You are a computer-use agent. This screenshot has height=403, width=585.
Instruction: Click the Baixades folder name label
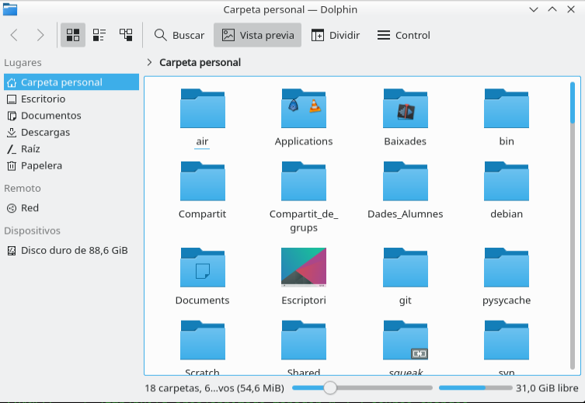406,141
